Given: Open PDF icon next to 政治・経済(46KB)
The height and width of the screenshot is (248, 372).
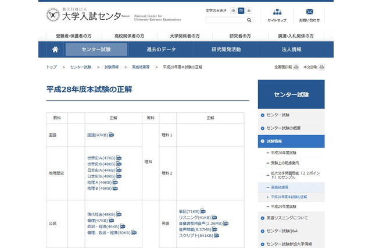Looking at the screenshot, I should (x=123, y=226).
